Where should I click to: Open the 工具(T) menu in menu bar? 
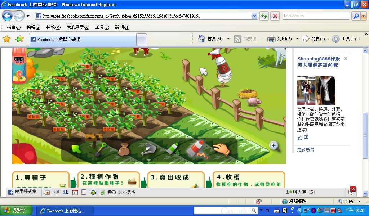pos(102,27)
